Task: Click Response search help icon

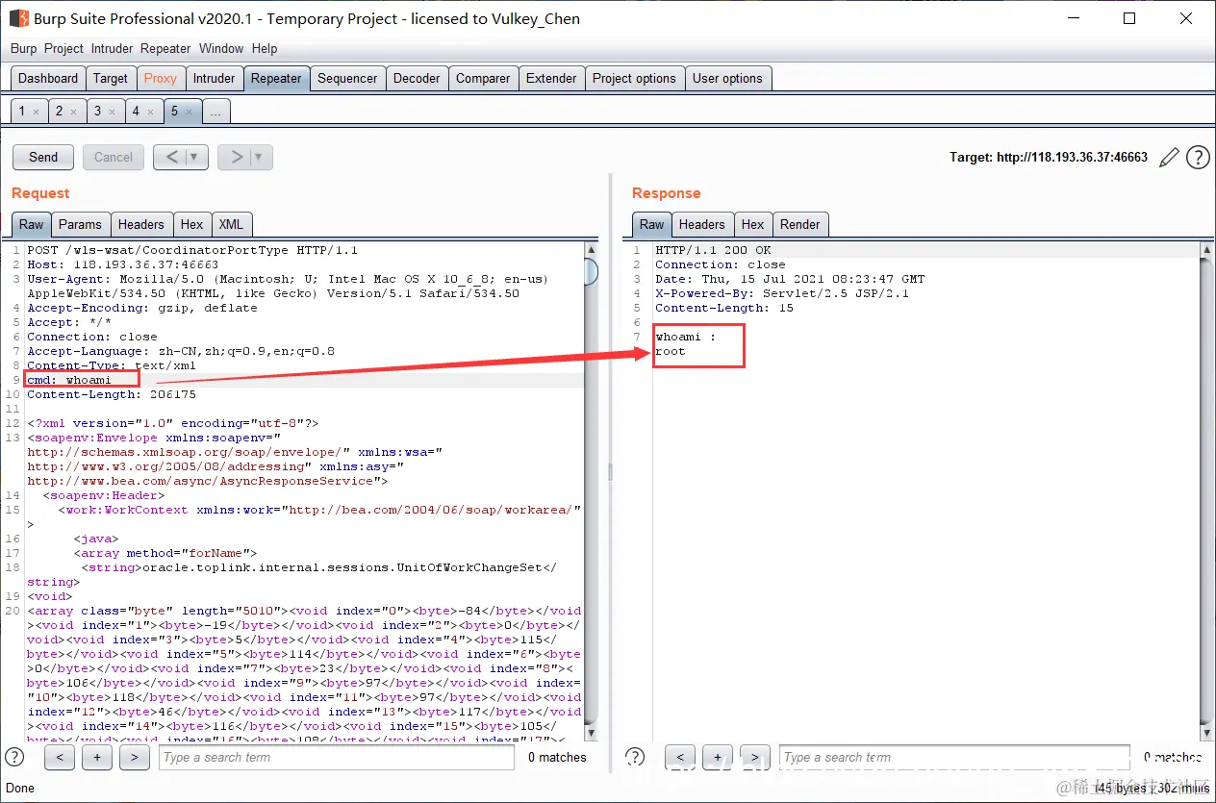Action: (x=635, y=757)
